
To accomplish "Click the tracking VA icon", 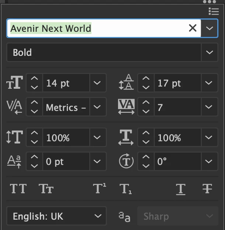I will pyautogui.click(x=126, y=107).
